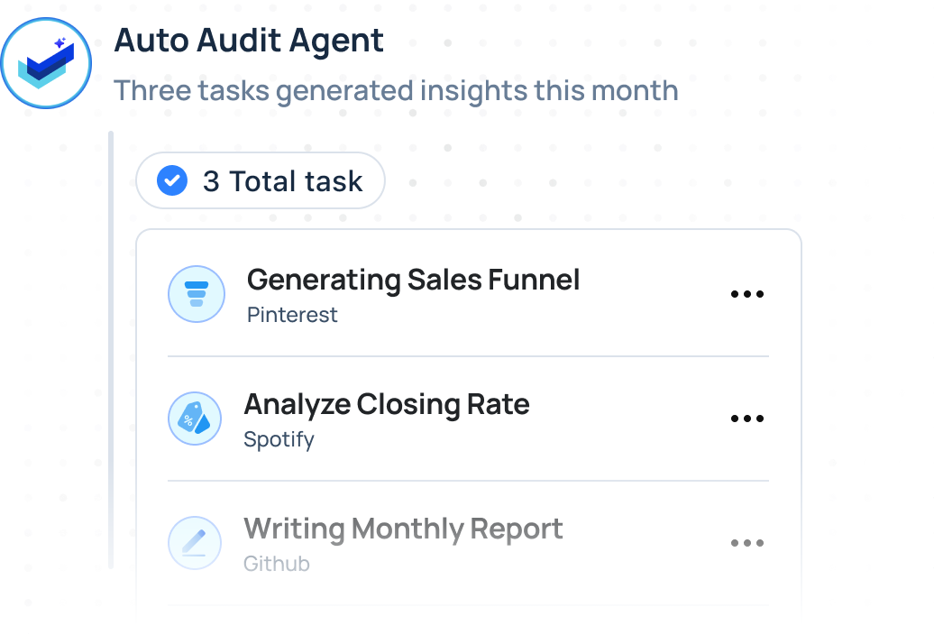The image size is (934, 635).
Task: Select the funnel icon beside Generating Sales Funnel
Action: [197, 294]
